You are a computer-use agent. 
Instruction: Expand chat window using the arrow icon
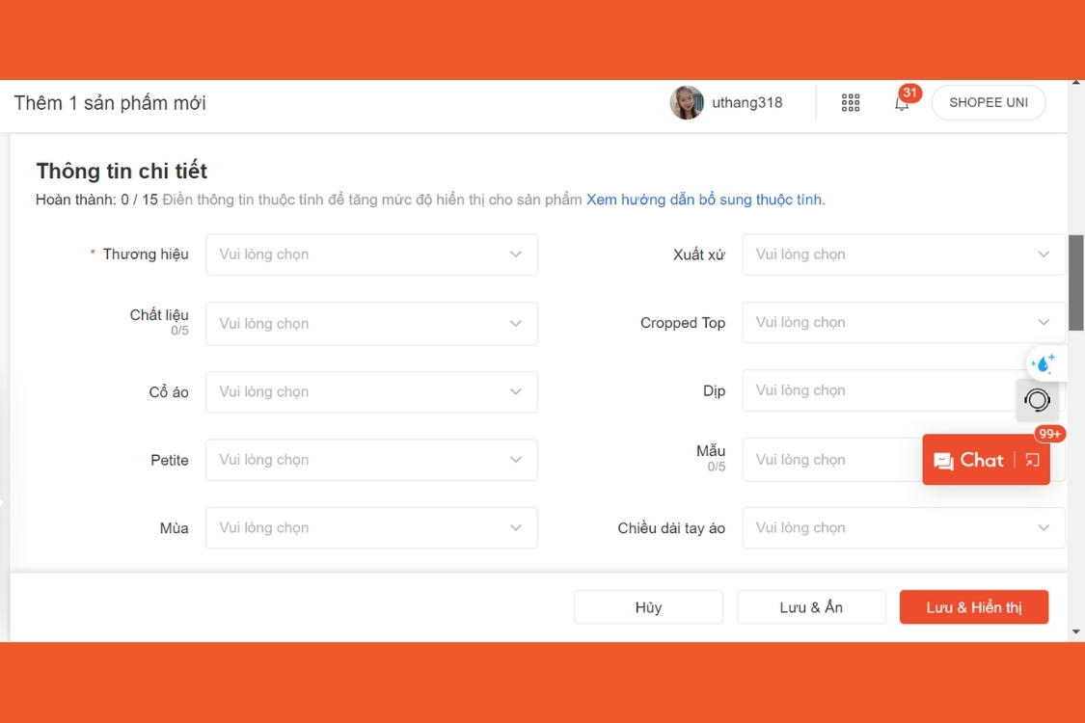[x=1032, y=460]
